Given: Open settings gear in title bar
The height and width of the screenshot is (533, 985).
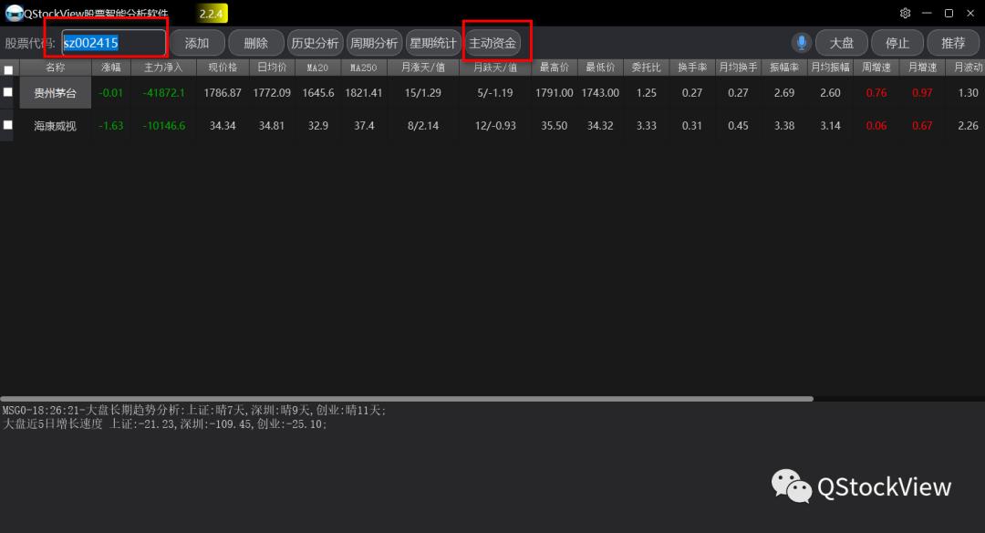Looking at the screenshot, I should tap(906, 13).
